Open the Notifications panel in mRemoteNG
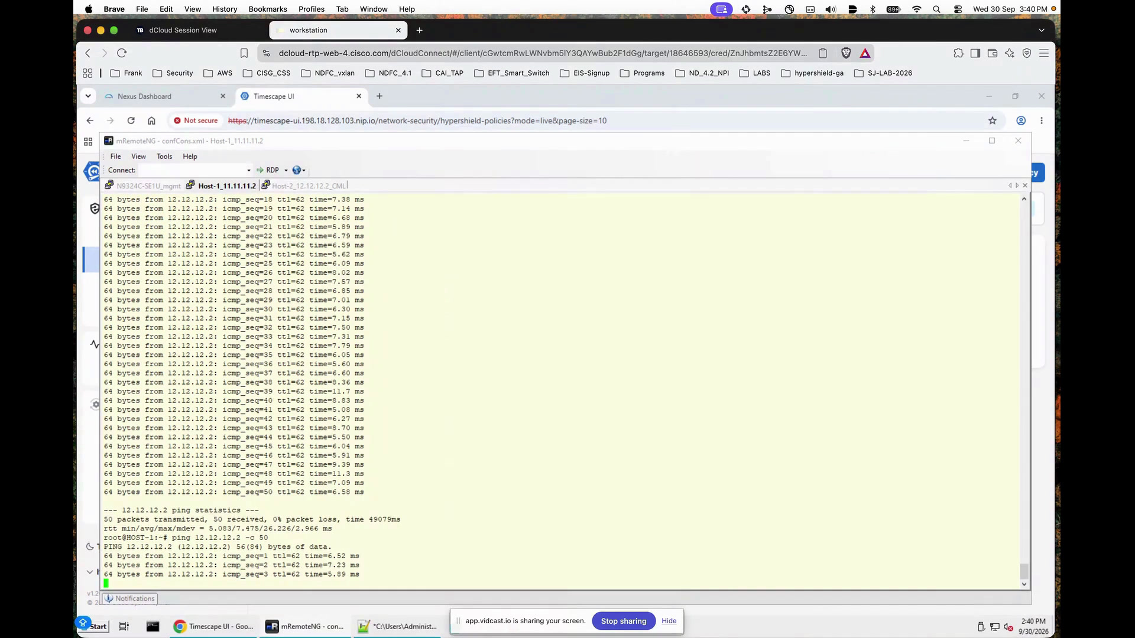 click(x=129, y=598)
